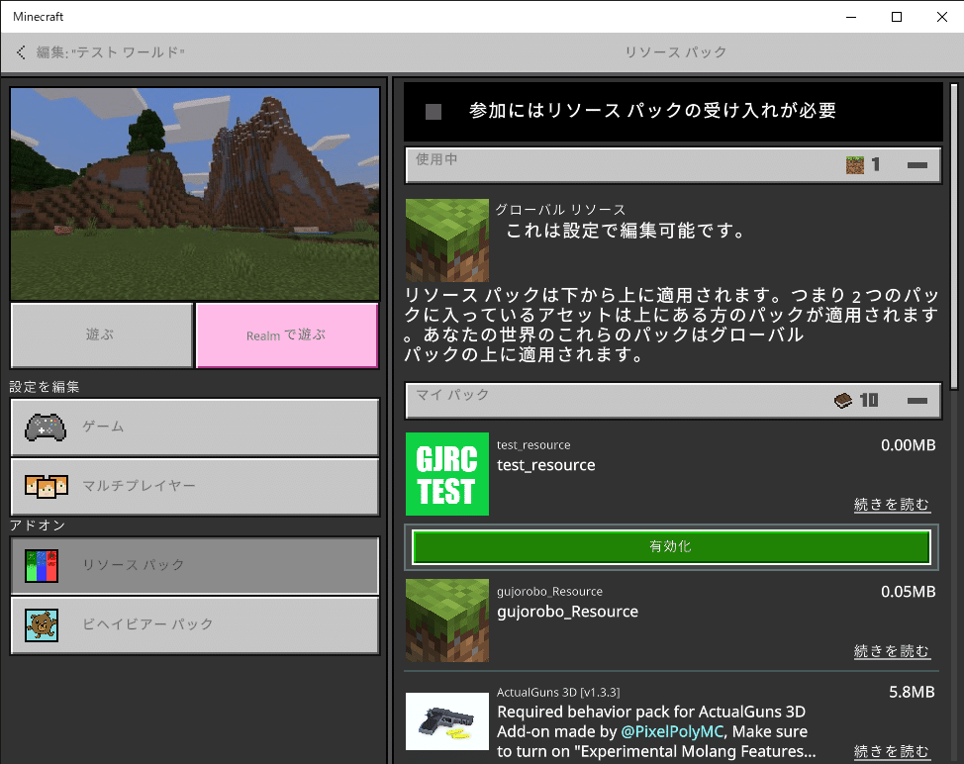Click the behavior pack bear icon

pos(42,625)
